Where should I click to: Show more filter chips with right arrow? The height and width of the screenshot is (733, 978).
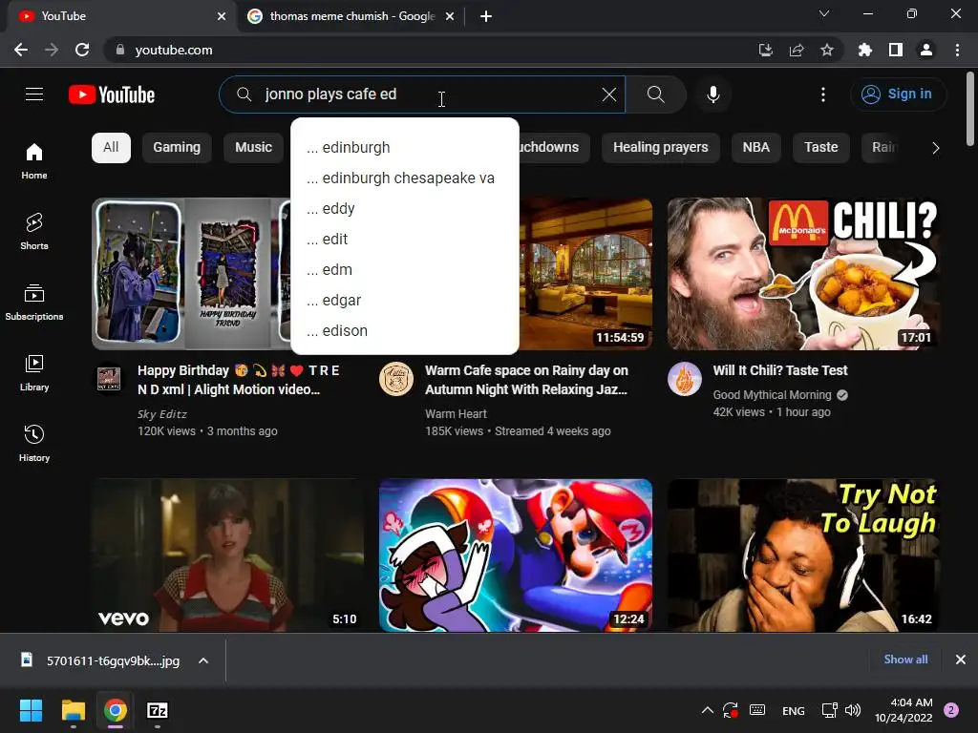(935, 148)
